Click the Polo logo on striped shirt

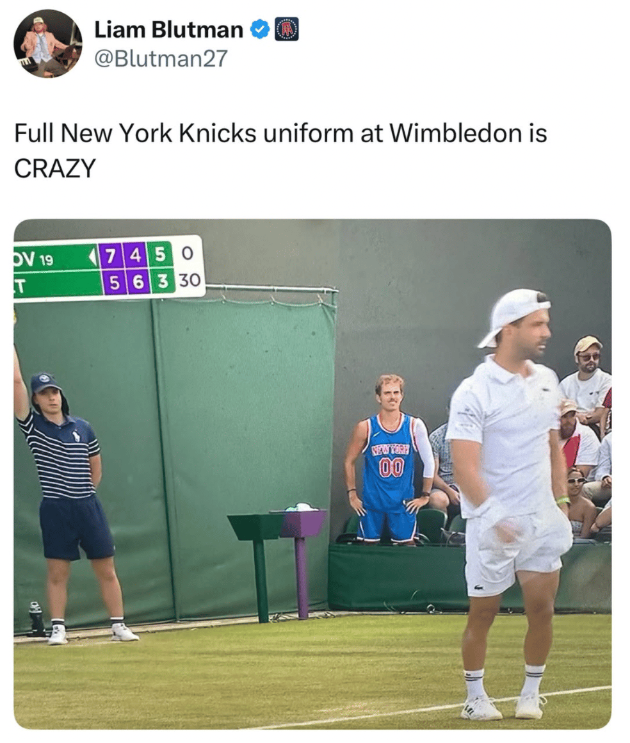coord(76,435)
